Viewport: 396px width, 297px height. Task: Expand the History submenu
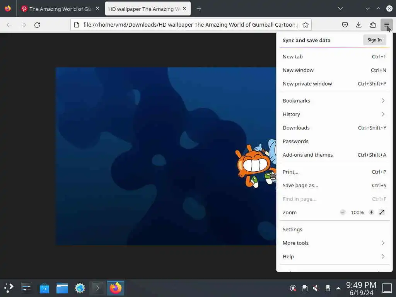click(335, 114)
